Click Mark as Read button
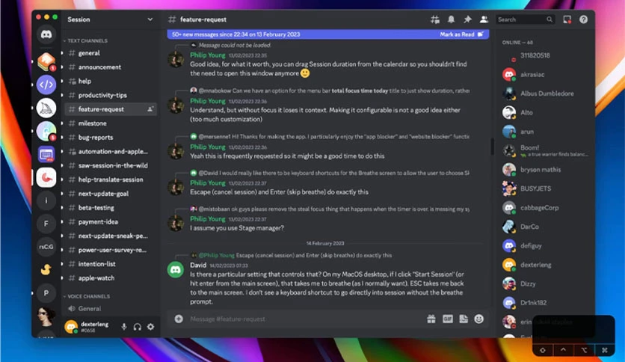Viewport: 625px width, 362px height. tap(461, 34)
